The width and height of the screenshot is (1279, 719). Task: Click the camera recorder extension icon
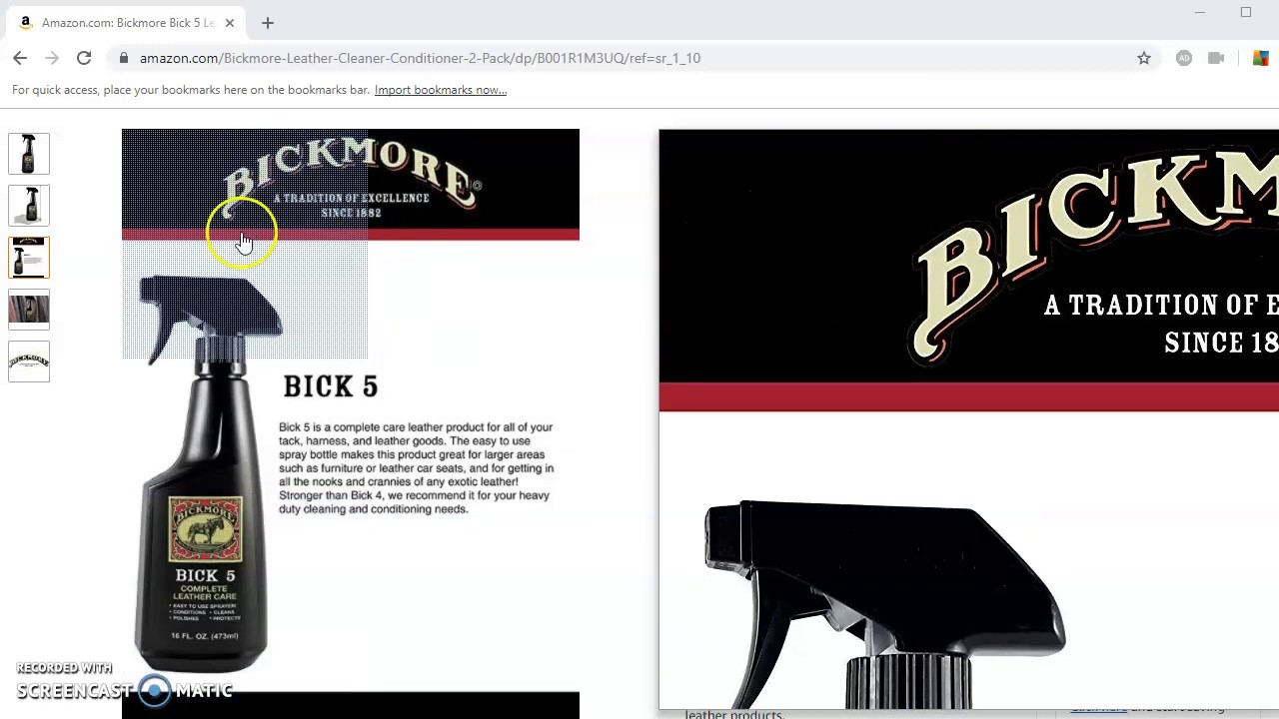click(1216, 58)
